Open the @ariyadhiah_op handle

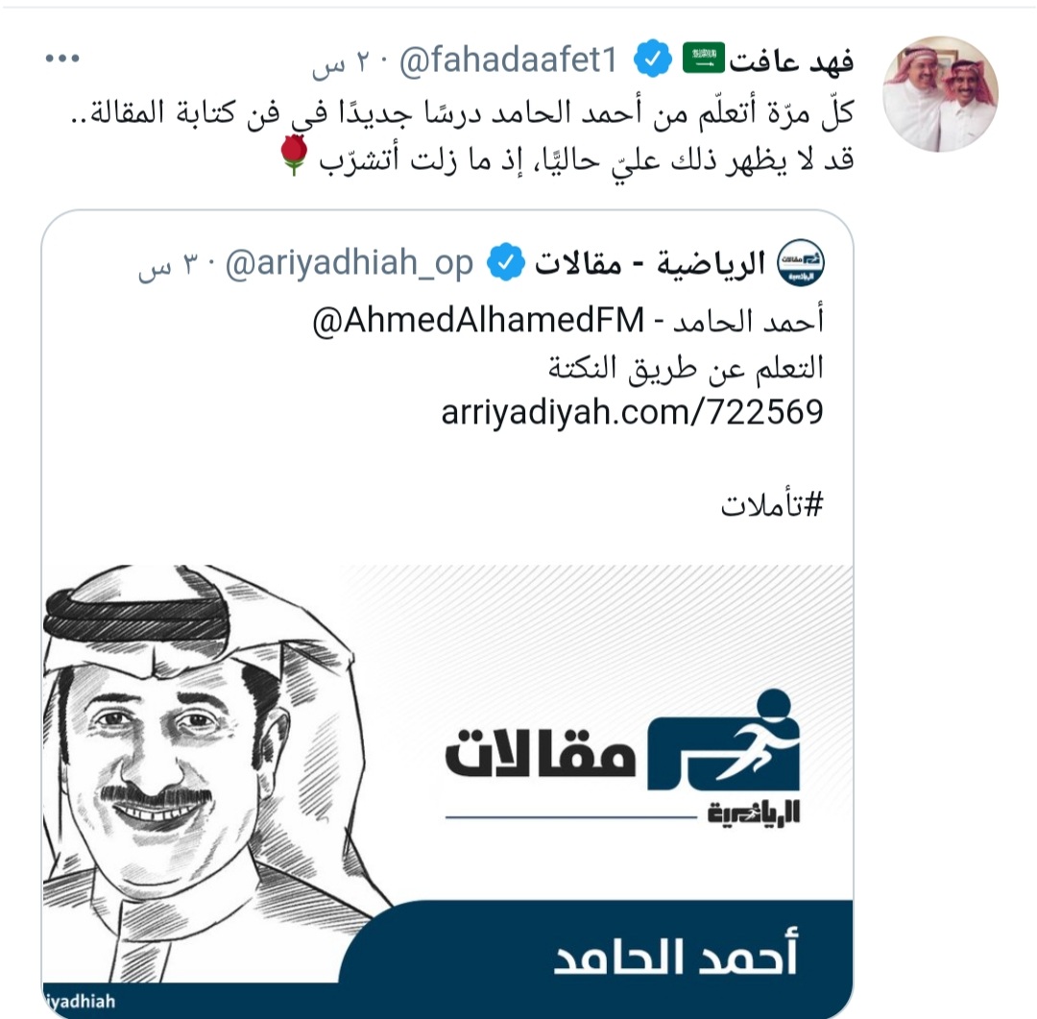[x=350, y=263]
